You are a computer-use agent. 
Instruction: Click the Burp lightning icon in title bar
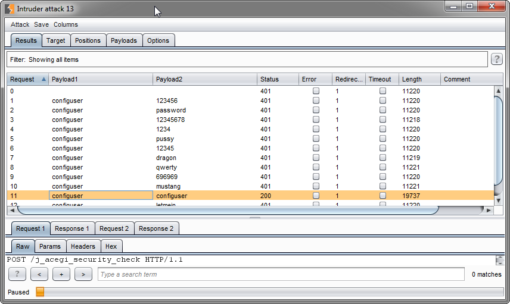click(x=10, y=10)
